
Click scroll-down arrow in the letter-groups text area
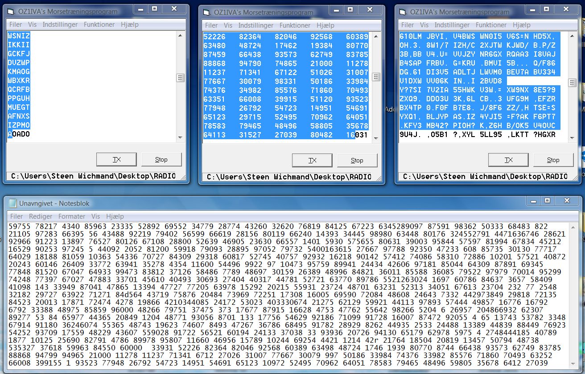tap(180, 137)
